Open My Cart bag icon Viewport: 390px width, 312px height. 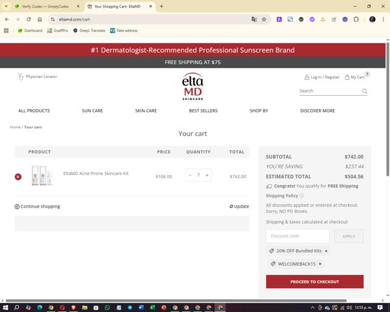(x=347, y=77)
